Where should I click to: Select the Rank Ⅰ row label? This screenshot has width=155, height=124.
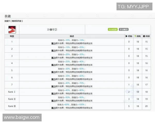point(12,92)
